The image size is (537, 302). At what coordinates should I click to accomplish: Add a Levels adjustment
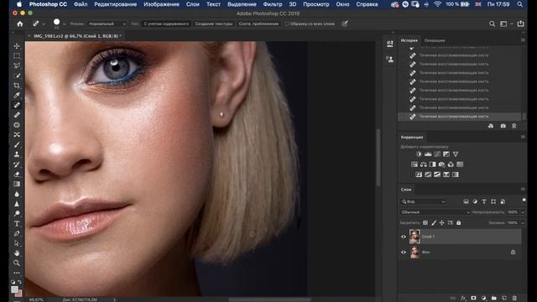coord(428,154)
